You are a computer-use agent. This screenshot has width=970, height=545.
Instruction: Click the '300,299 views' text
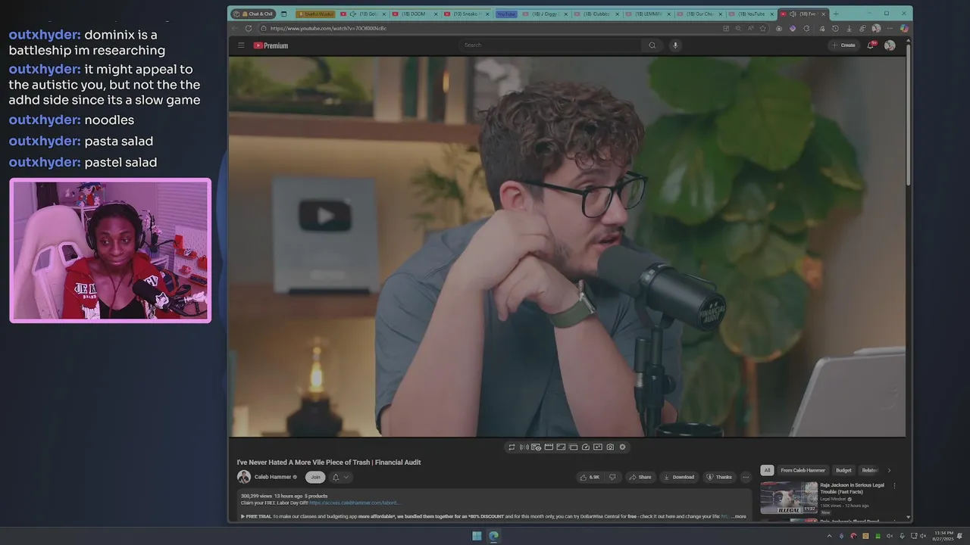point(256,496)
